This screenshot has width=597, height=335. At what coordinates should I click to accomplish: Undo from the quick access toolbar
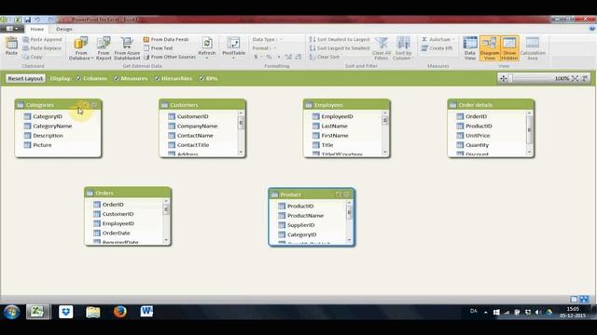coord(37,20)
